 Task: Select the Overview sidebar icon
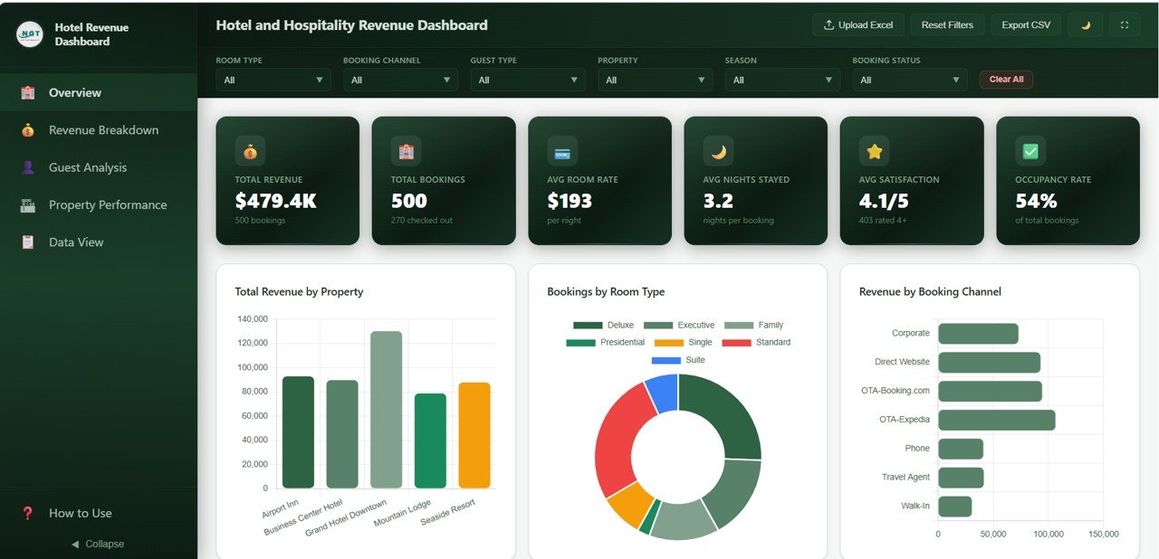coord(27,92)
